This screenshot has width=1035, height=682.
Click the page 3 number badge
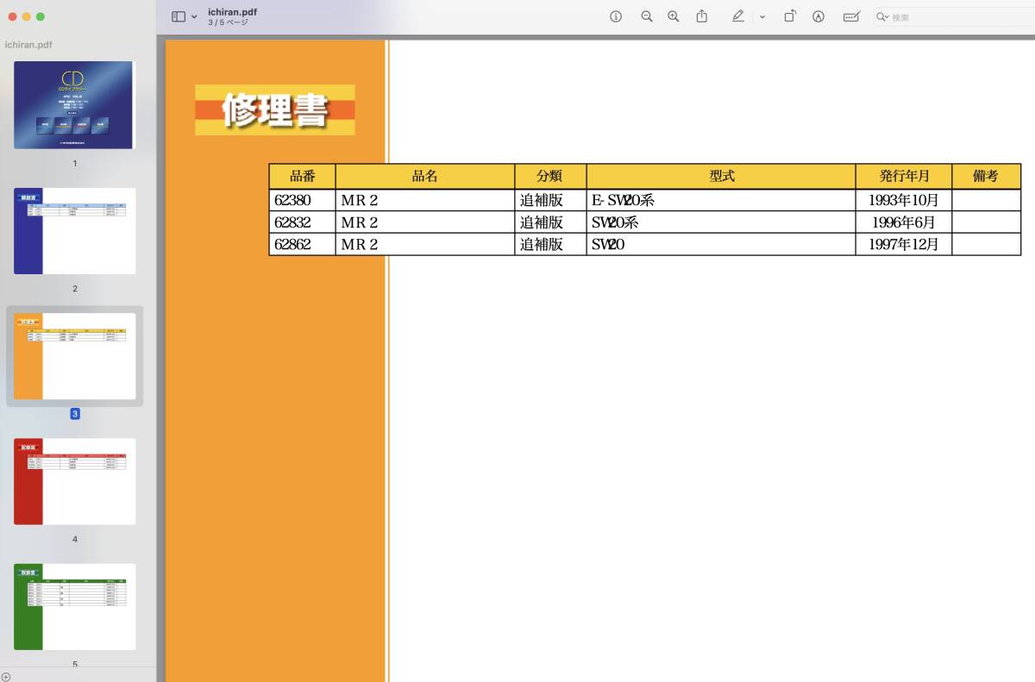pyautogui.click(x=75, y=414)
